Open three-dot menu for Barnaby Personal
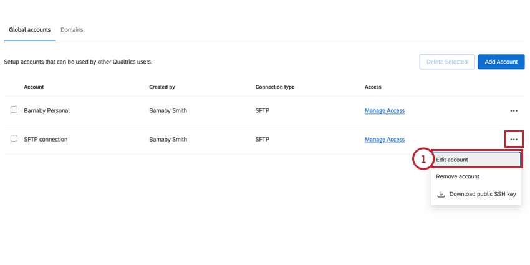Screen dimensions: 530x265 513,110
